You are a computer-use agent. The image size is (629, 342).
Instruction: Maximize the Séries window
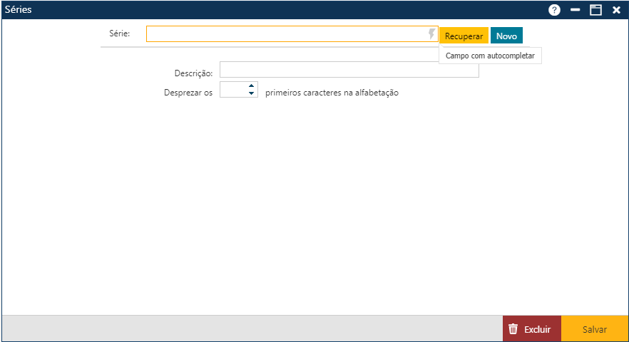(x=595, y=10)
